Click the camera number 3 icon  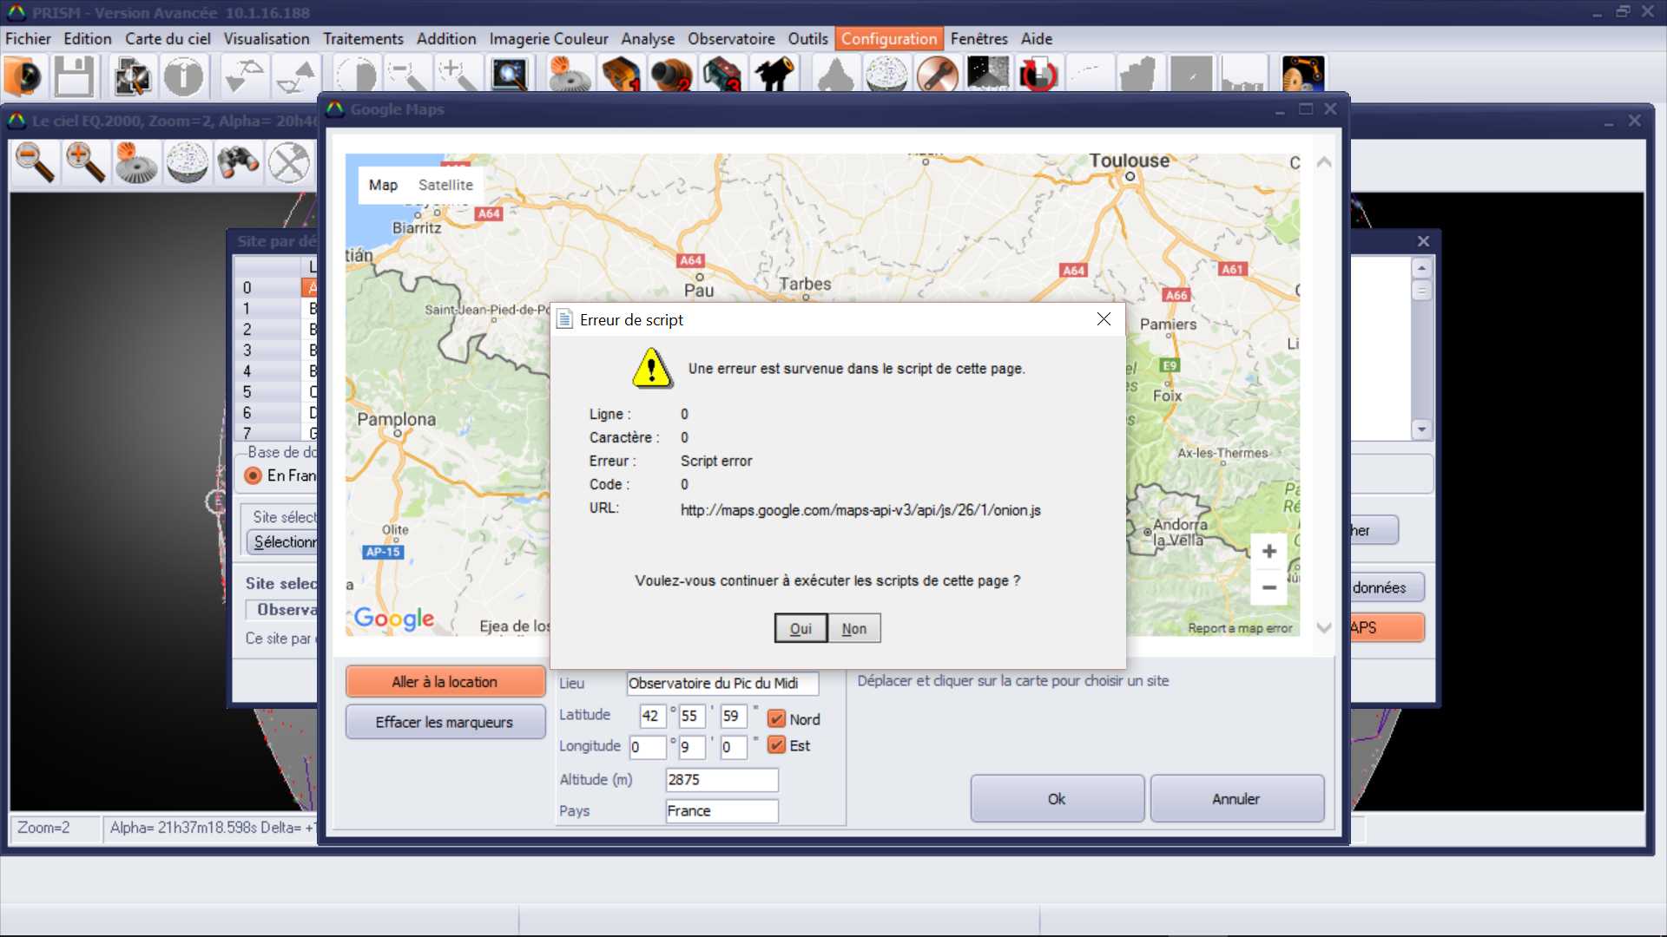point(722,75)
